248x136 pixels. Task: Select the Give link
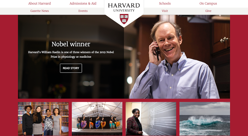[208, 11]
